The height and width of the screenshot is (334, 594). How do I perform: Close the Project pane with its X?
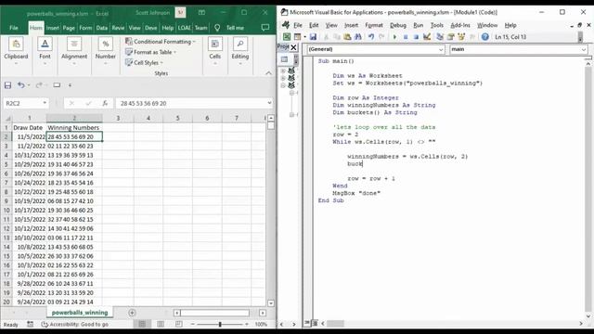coord(293,47)
